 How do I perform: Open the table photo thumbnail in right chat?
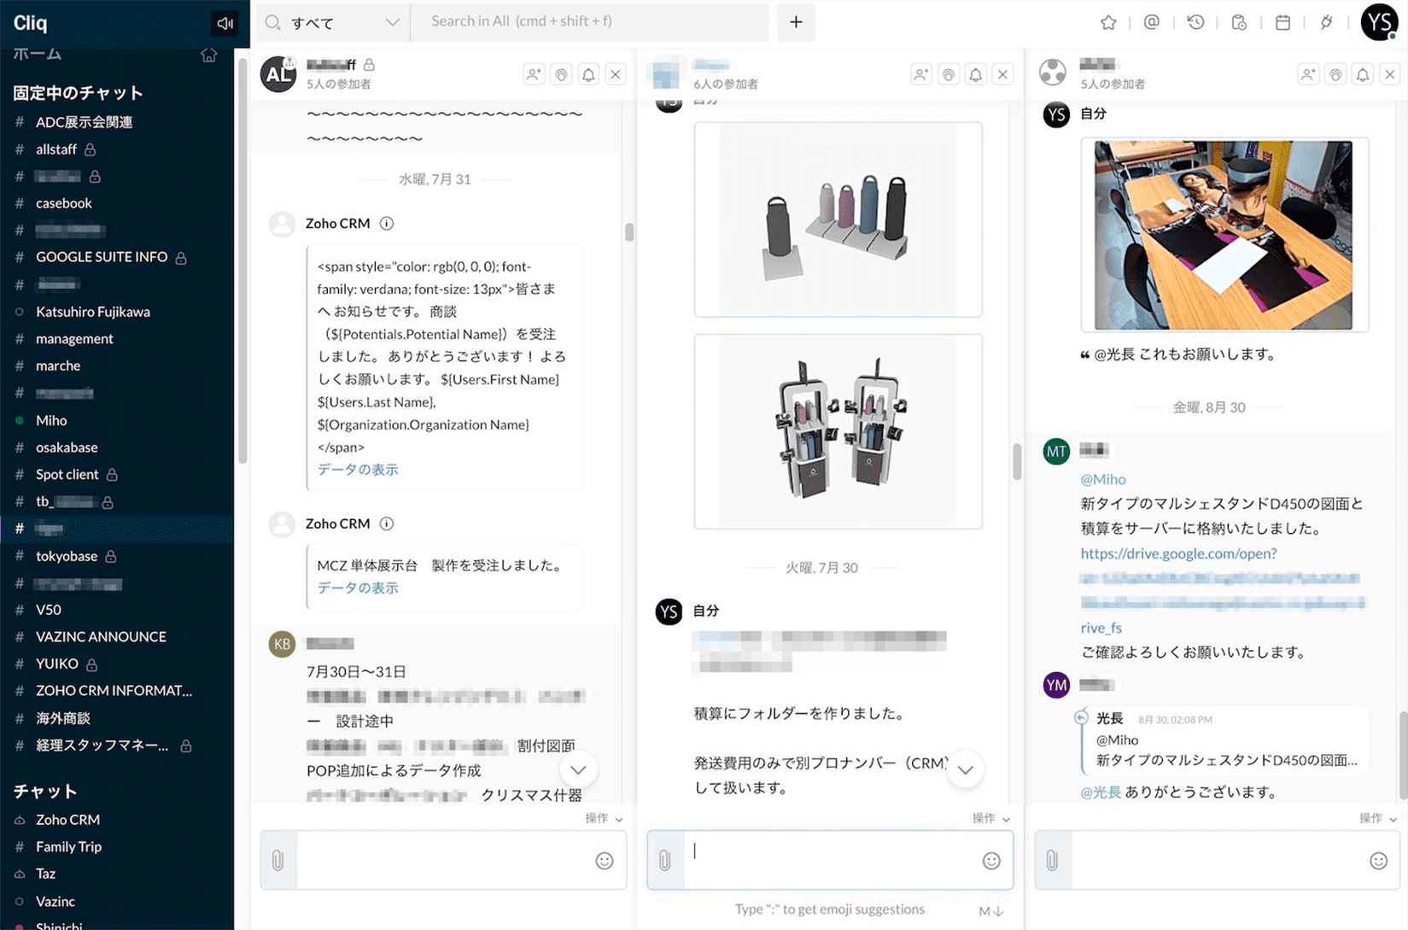pyautogui.click(x=1224, y=235)
